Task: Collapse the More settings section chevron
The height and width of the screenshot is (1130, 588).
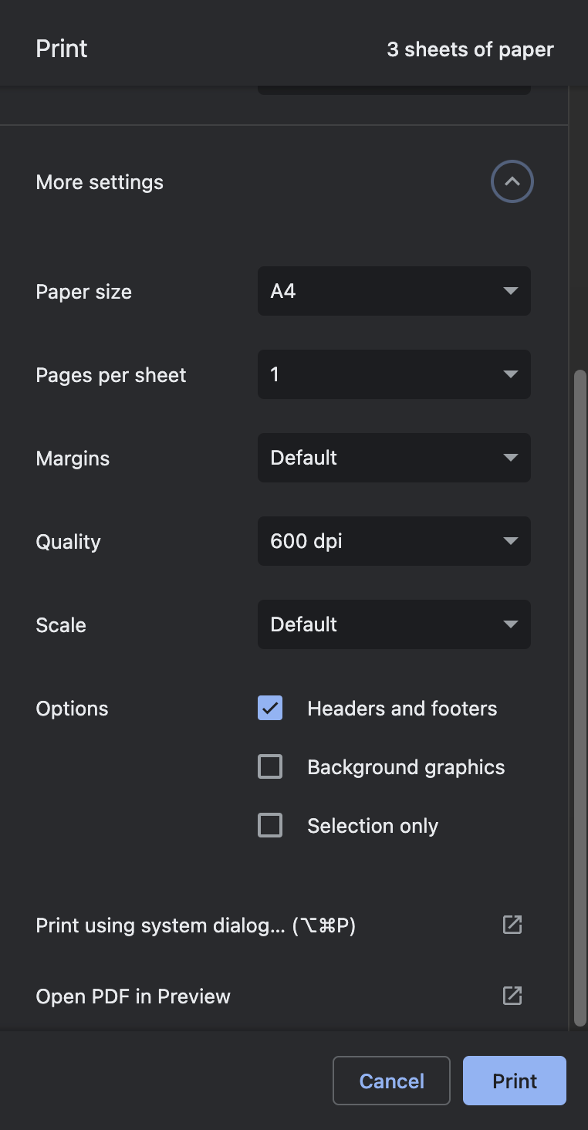Action: (512, 182)
